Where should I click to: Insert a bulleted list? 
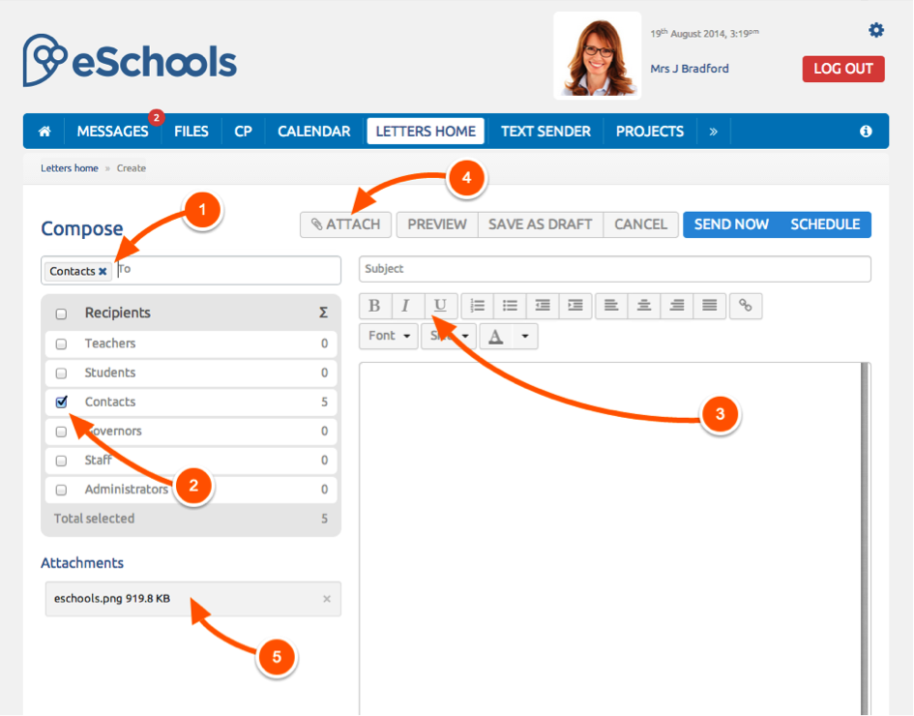tap(510, 306)
